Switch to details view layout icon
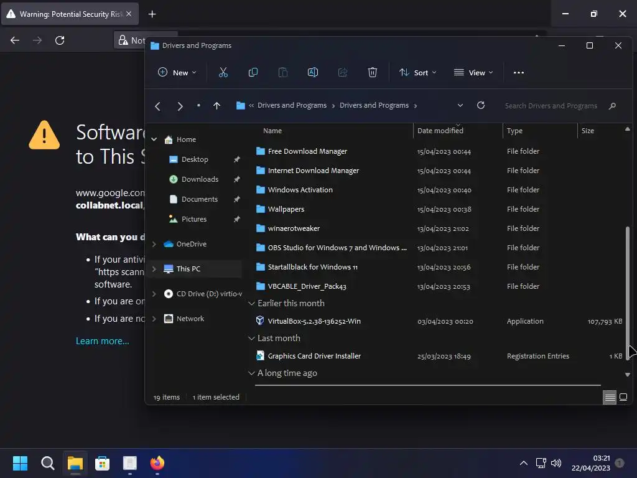This screenshot has height=478, width=637. coord(610,397)
